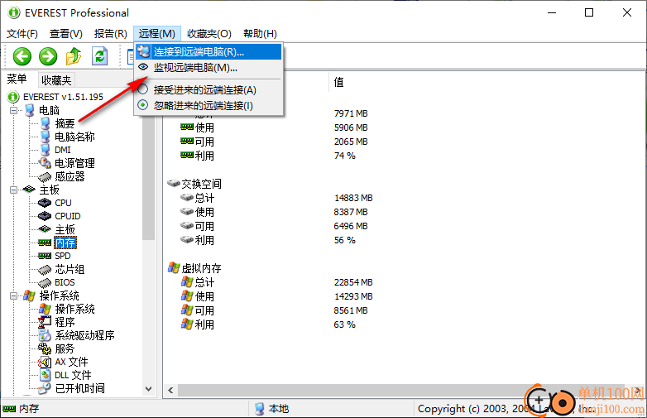Select DMI in the tree
647x418 pixels.
tap(63, 150)
